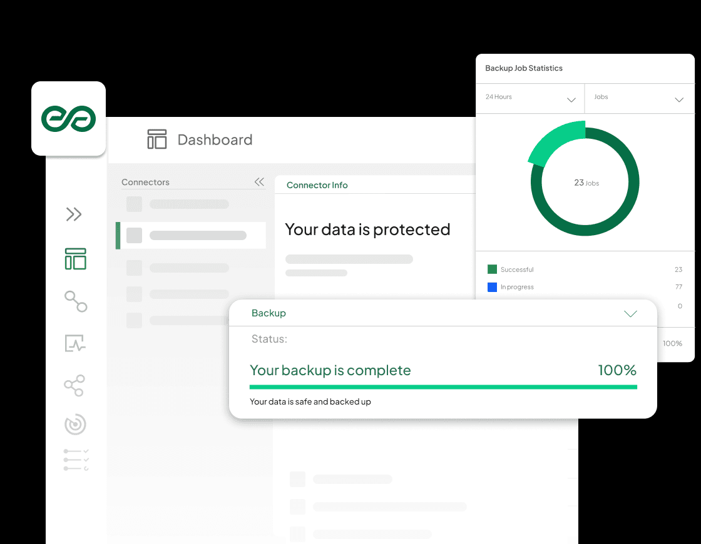This screenshot has width=701, height=544.
Task: Expand the sidebar with double-chevron icon
Action: (x=74, y=214)
